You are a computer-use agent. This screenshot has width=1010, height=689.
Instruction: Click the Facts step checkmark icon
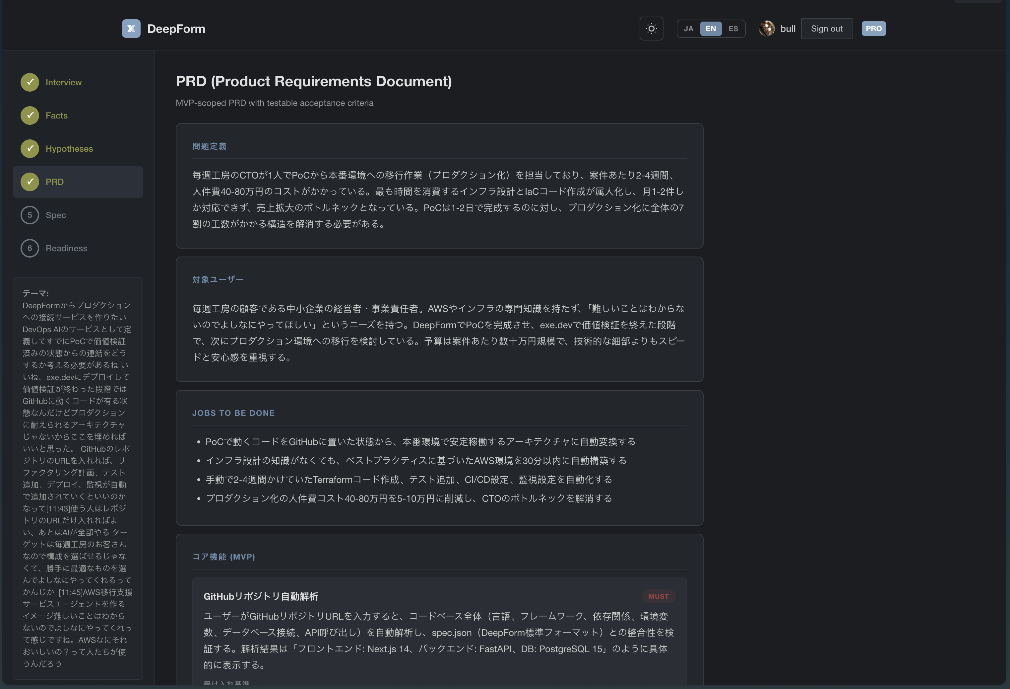tap(30, 115)
